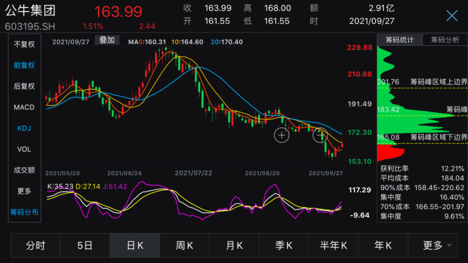
Task: Switch indicator to VOL
Action: (x=24, y=149)
